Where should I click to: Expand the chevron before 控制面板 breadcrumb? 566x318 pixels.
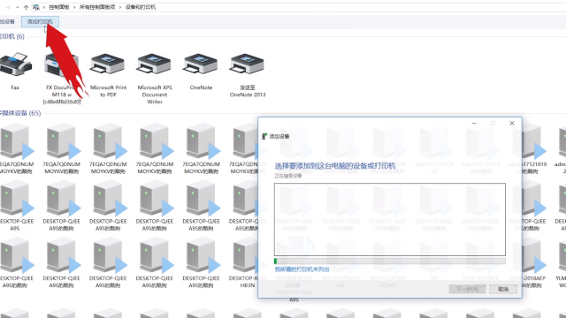point(44,7)
